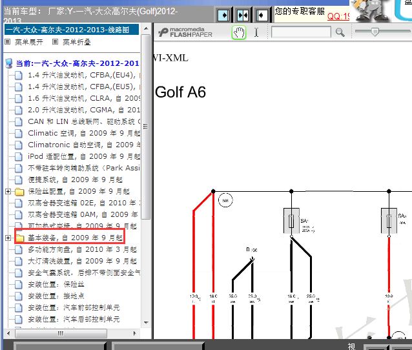
Task: Click the expand-panel right arrow button
Action: pyautogui.click(x=223, y=15)
